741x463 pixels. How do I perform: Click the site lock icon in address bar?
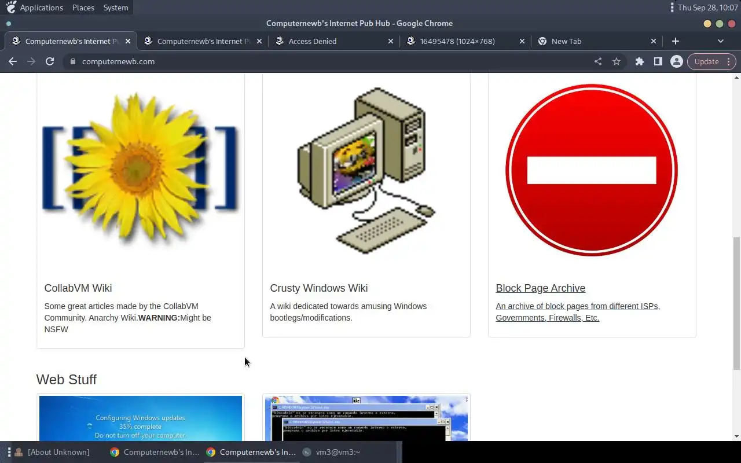[x=72, y=61]
